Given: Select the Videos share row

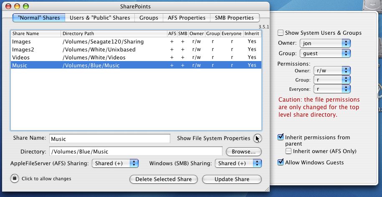Looking at the screenshot, I should [136, 57].
